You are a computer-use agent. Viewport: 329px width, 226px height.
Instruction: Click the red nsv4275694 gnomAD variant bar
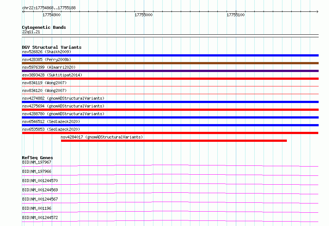pos(170,110)
